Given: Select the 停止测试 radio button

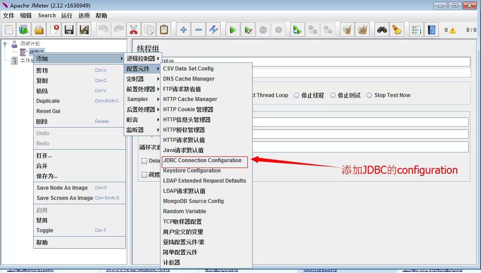Looking at the screenshot, I should pos(333,95).
